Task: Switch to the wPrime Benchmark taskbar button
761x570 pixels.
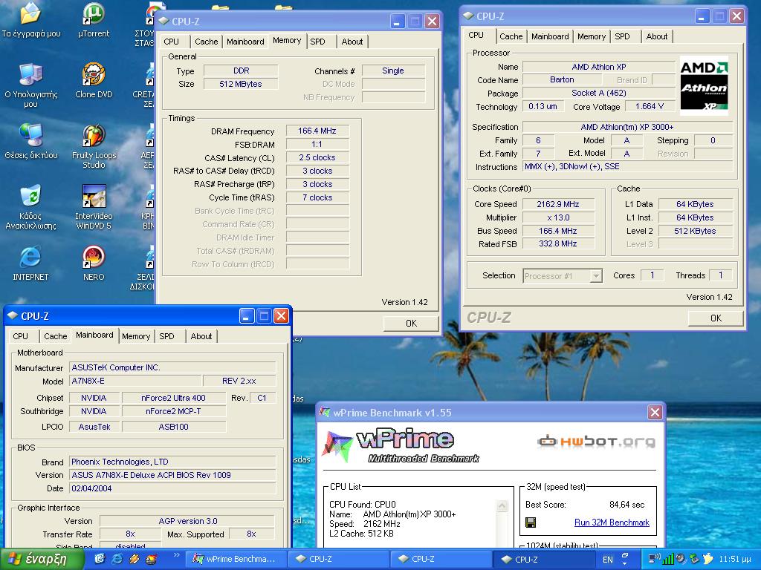Action: click(x=236, y=559)
